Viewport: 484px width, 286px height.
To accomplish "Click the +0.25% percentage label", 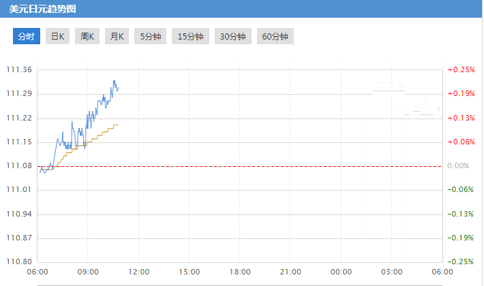I will click(460, 70).
